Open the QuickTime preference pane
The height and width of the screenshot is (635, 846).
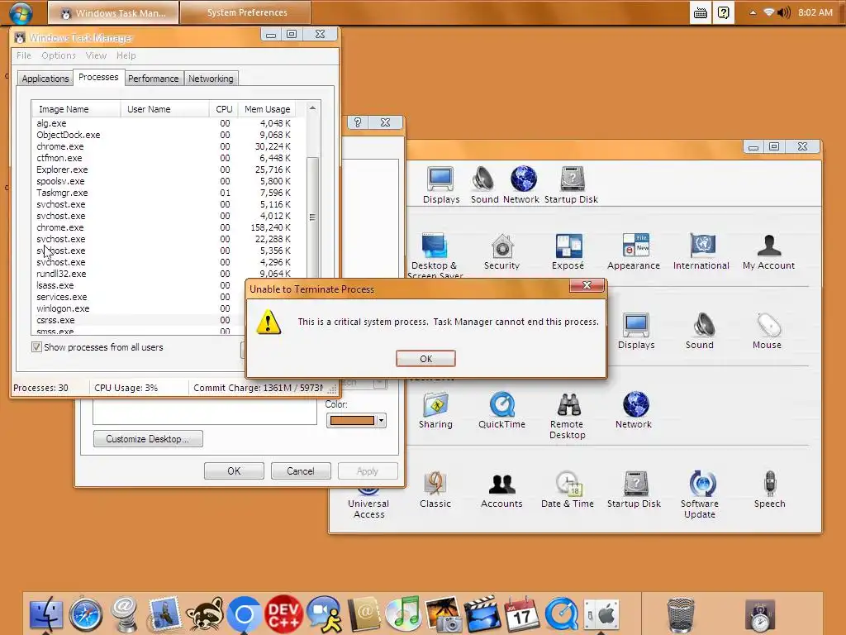501,410
